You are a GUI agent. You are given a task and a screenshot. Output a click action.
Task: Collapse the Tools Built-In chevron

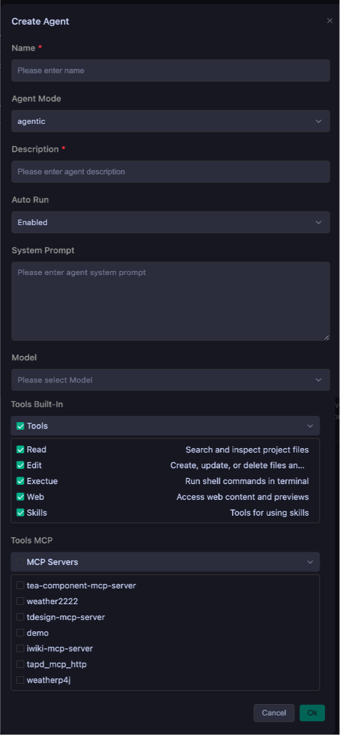(x=310, y=426)
